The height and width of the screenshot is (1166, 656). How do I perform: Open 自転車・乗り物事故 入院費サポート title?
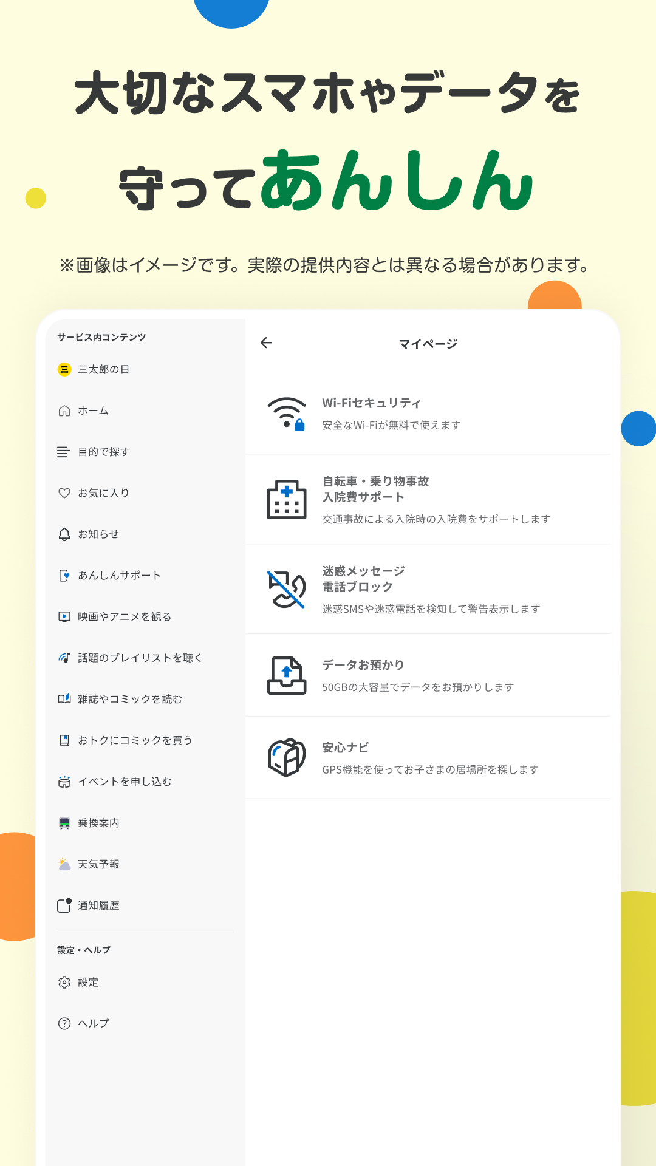(375, 489)
